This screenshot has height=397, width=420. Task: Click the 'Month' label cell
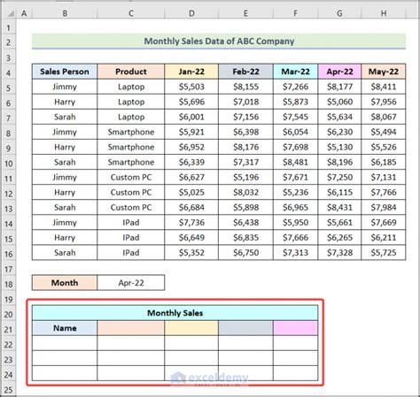[x=65, y=283]
